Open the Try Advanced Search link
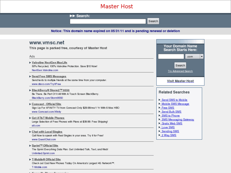Screen dimensions: 231x173 click(x=180, y=71)
